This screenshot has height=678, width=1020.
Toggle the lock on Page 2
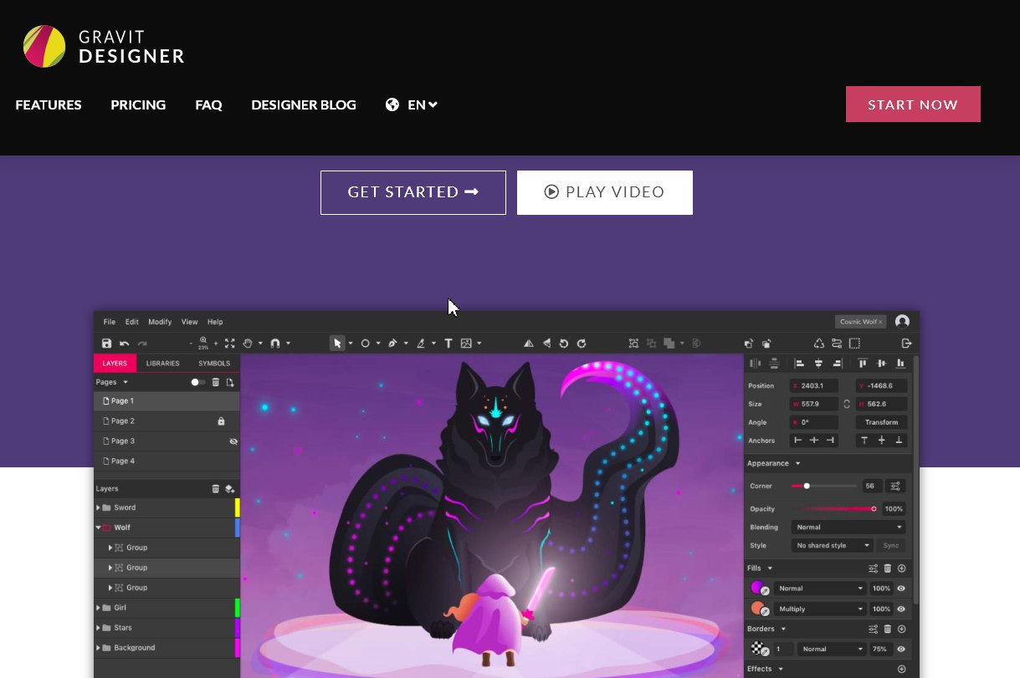[x=221, y=421]
